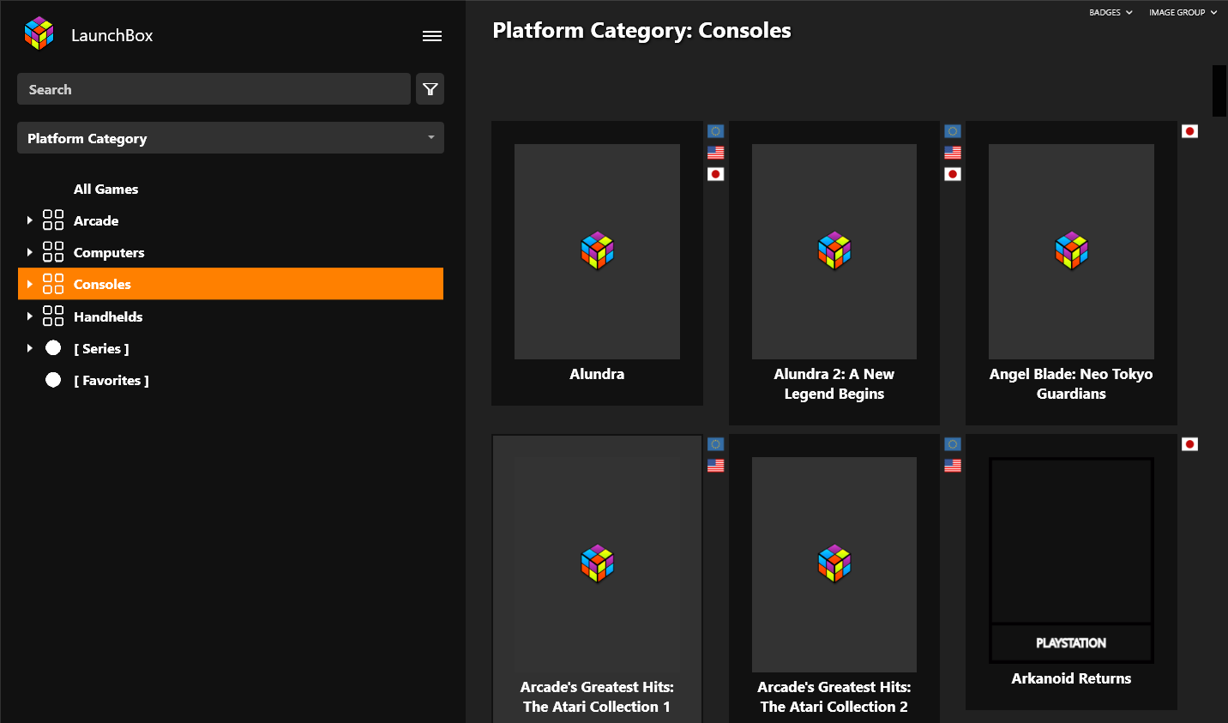
Task: Click the Platform Category: Consoles heading
Action: point(641,31)
